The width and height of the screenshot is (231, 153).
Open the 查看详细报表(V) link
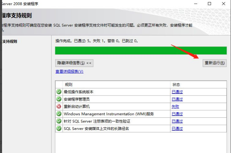click(x=69, y=71)
